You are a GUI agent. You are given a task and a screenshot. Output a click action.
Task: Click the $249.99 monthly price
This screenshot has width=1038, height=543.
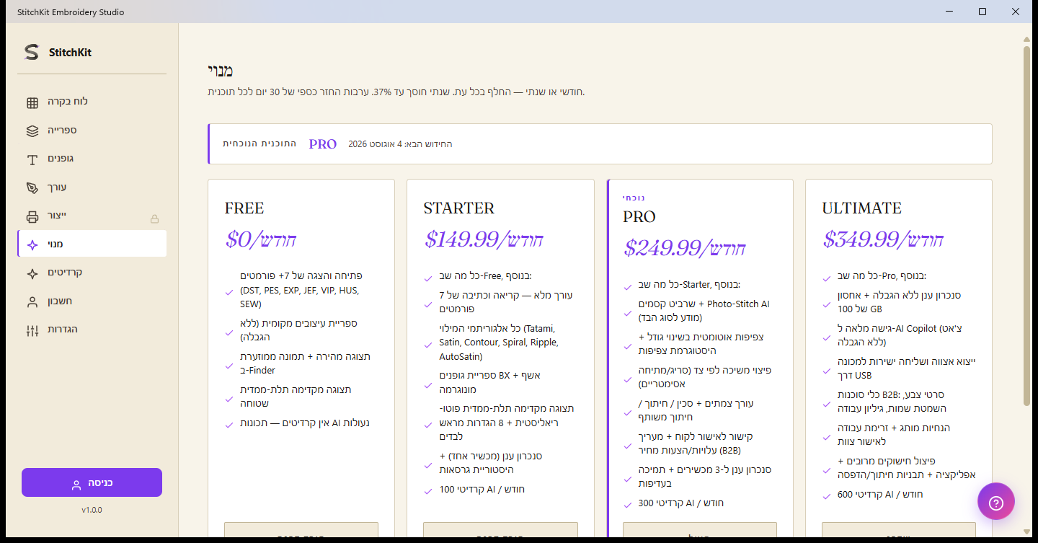(684, 248)
